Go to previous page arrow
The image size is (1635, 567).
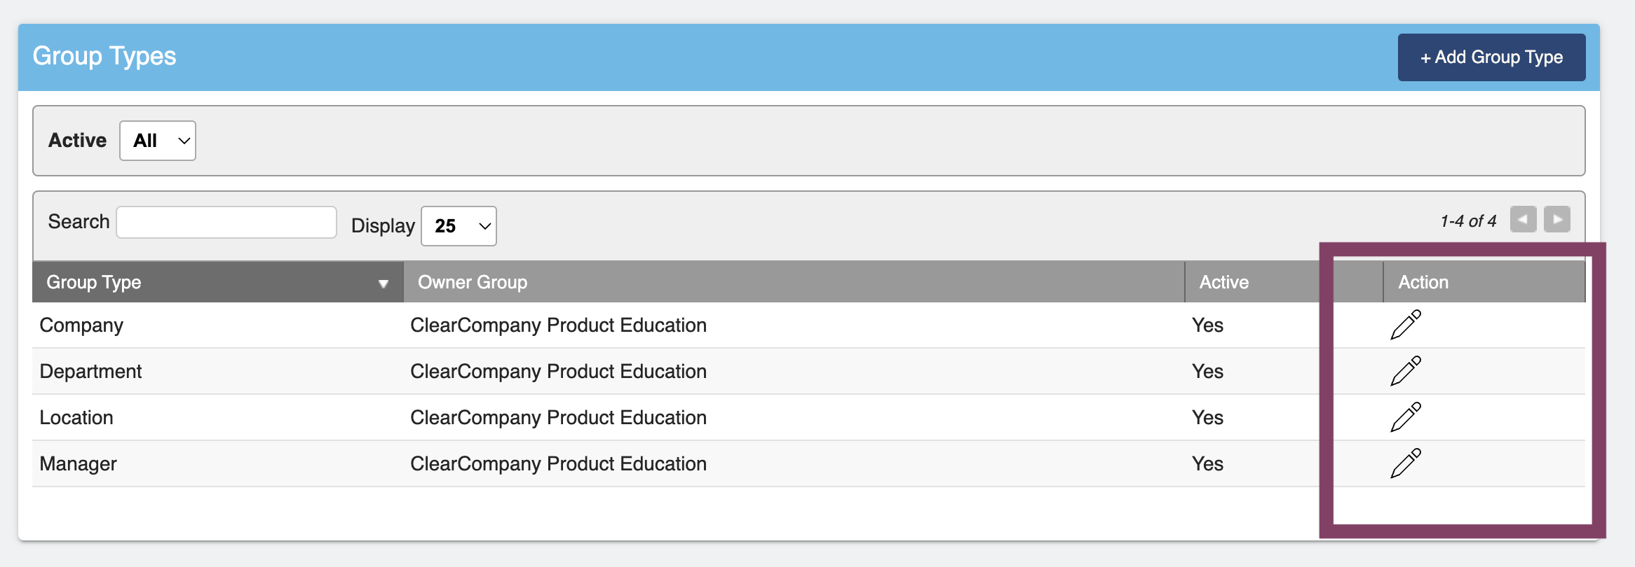pos(1523,220)
